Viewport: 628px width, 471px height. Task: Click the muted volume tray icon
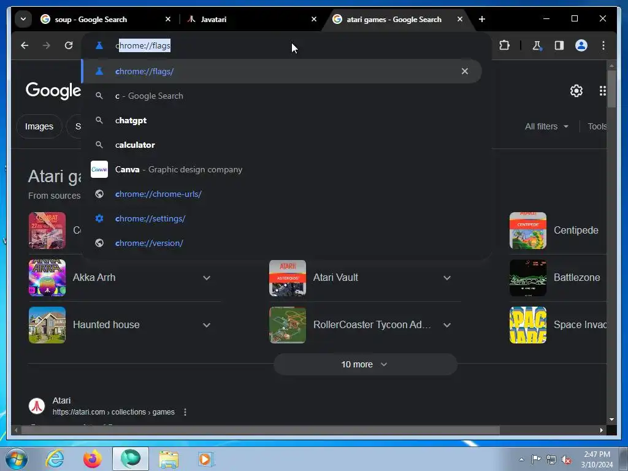point(566,460)
